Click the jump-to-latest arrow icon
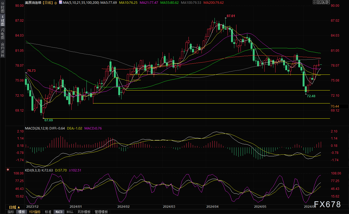 [328, 2]
